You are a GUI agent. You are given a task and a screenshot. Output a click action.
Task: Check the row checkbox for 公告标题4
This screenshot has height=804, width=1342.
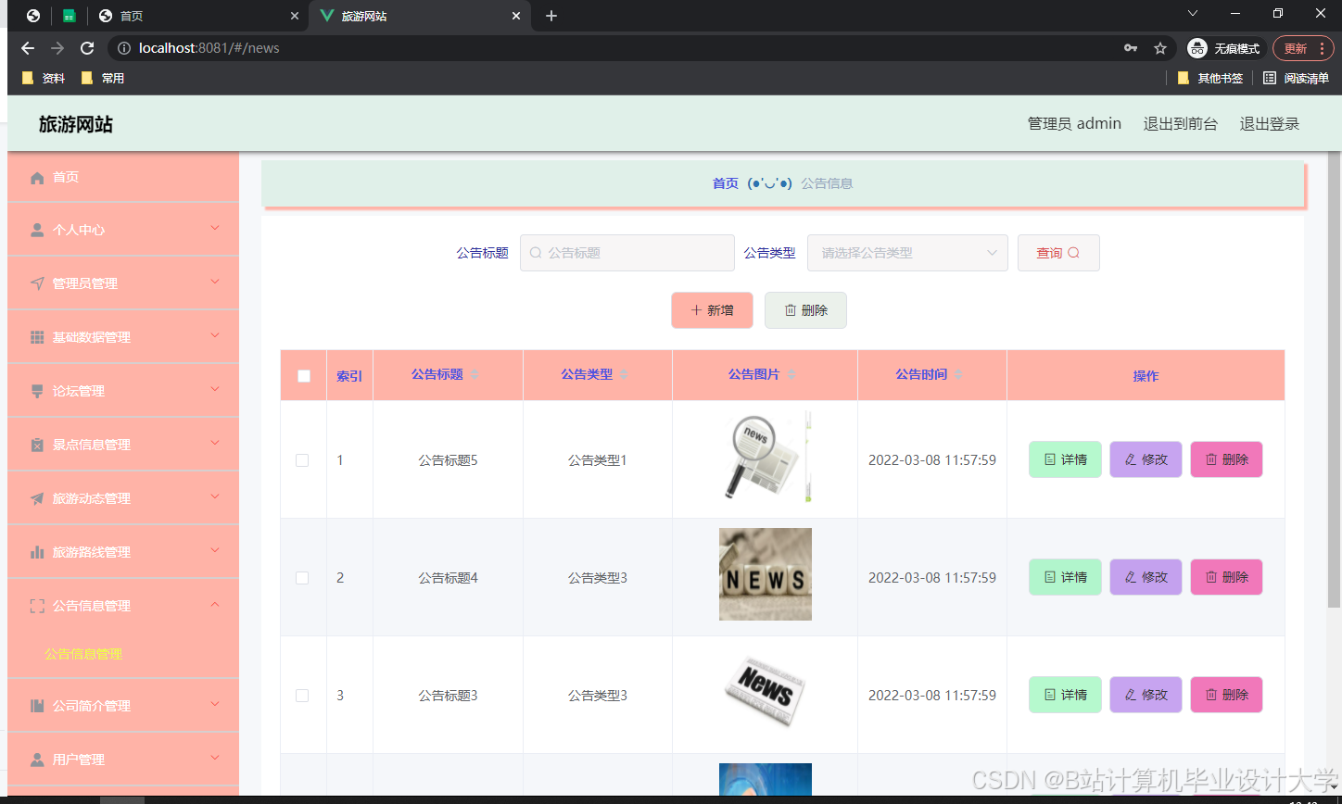tap(302, 578)
